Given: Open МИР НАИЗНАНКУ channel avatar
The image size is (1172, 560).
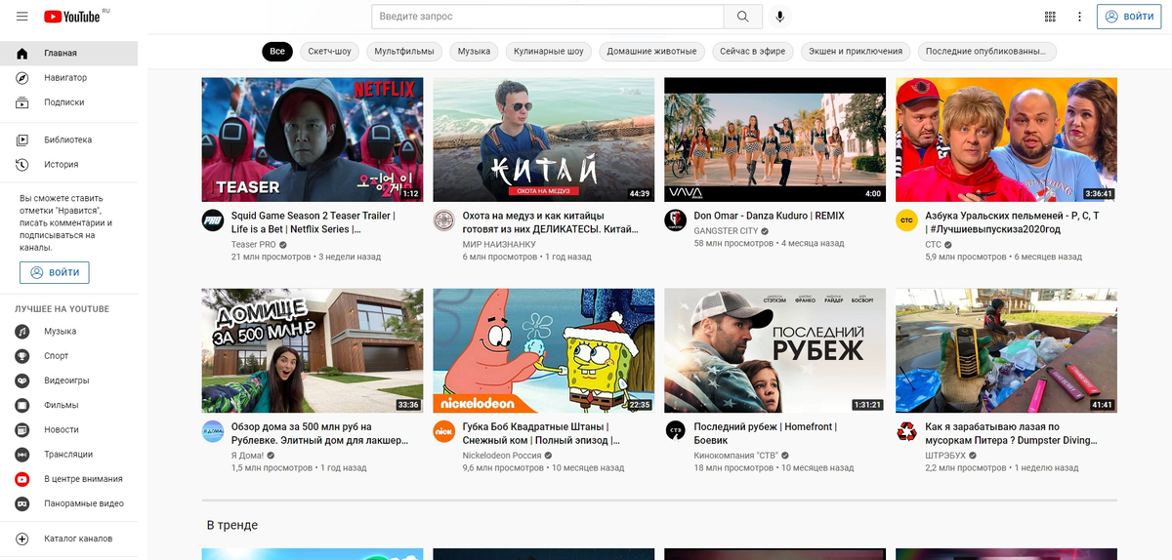Looking at the screenshot, I should click(444, 220).
